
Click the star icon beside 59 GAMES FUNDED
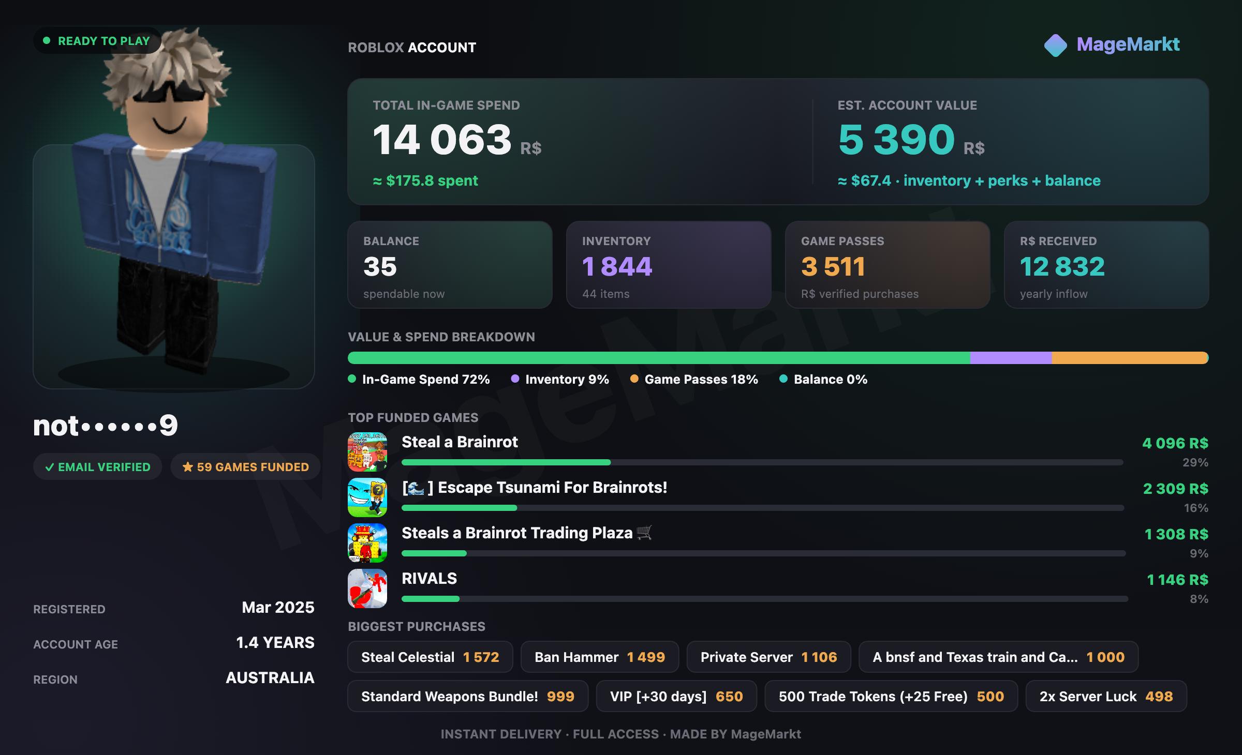(188, 467)
